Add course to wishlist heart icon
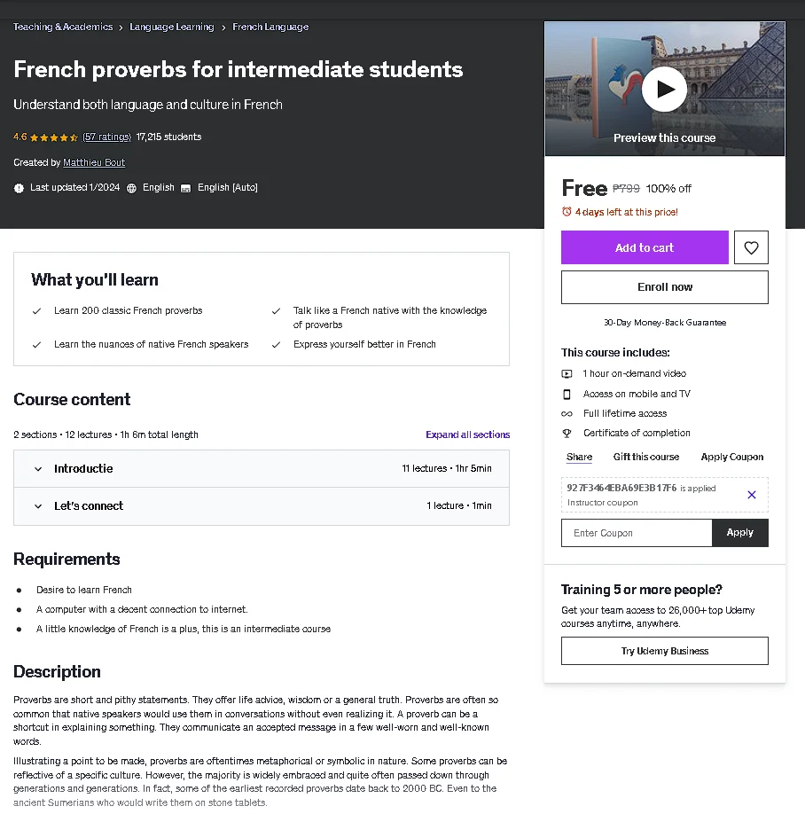This screenshot has height=814, width=805. (751, 247)
